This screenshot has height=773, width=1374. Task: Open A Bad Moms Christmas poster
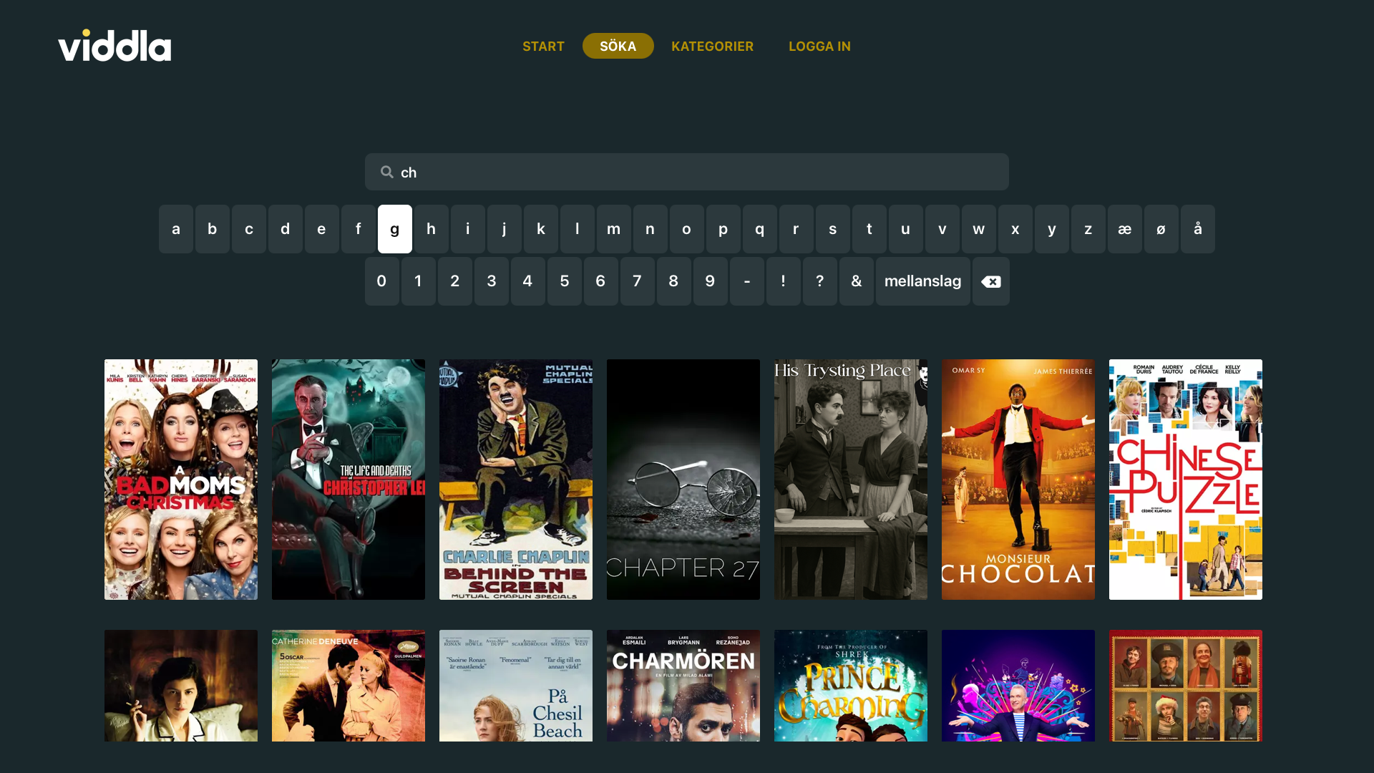(x=181, y=480)
